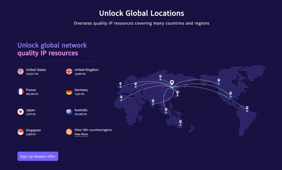The width and height of the screenshot is (282, 170).
Task: Click the 110,517 IPs count
Action: (x=32, y=74)
